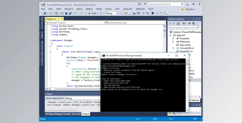
Task: Click the Visual Studio logo icon
Action: (x=43, y=5)
